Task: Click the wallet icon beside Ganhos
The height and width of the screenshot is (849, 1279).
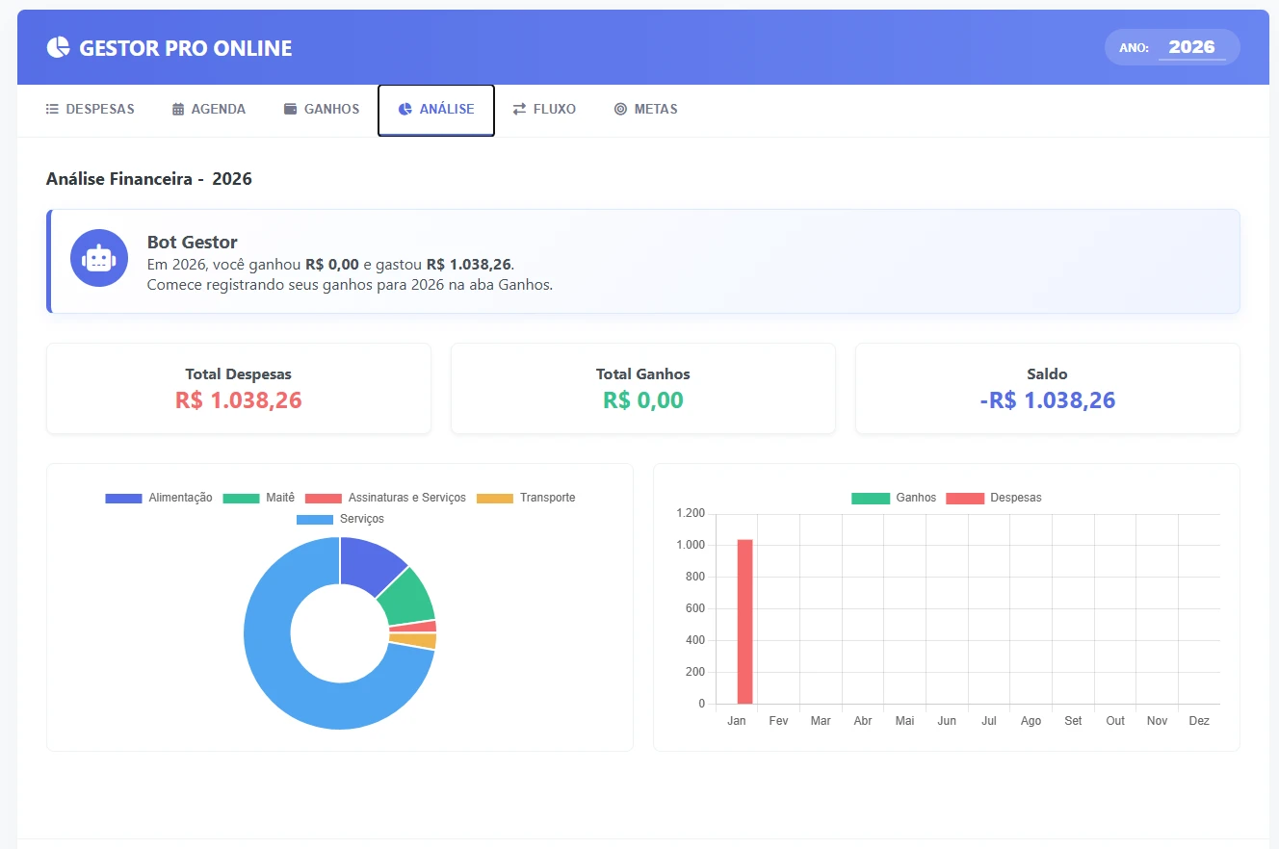Action: (x=291, y=110)
